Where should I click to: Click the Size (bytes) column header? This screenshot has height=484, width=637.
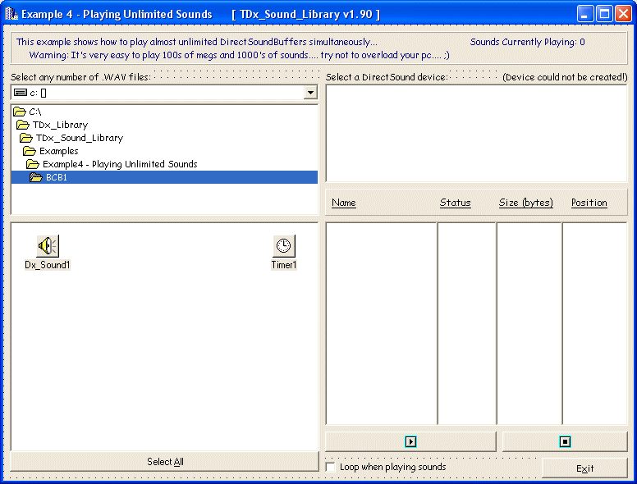tap(525, 203)
